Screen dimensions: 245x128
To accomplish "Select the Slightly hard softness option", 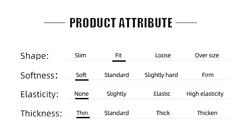I will 161,75.
